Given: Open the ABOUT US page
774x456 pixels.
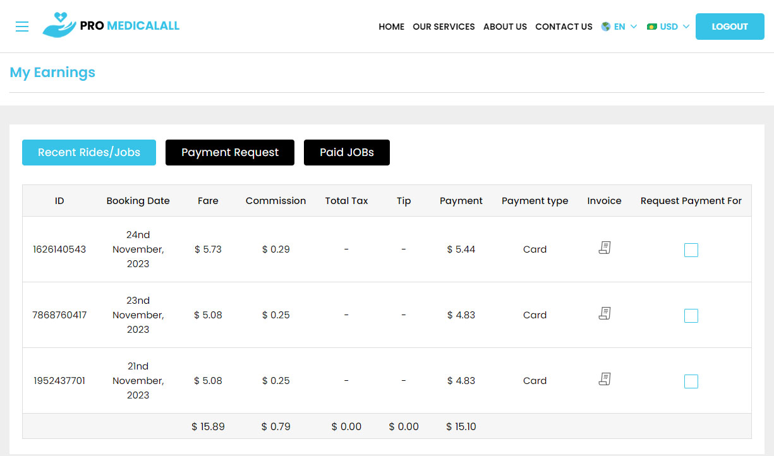Looking at the screenshot, I should (x=505, y=27).
